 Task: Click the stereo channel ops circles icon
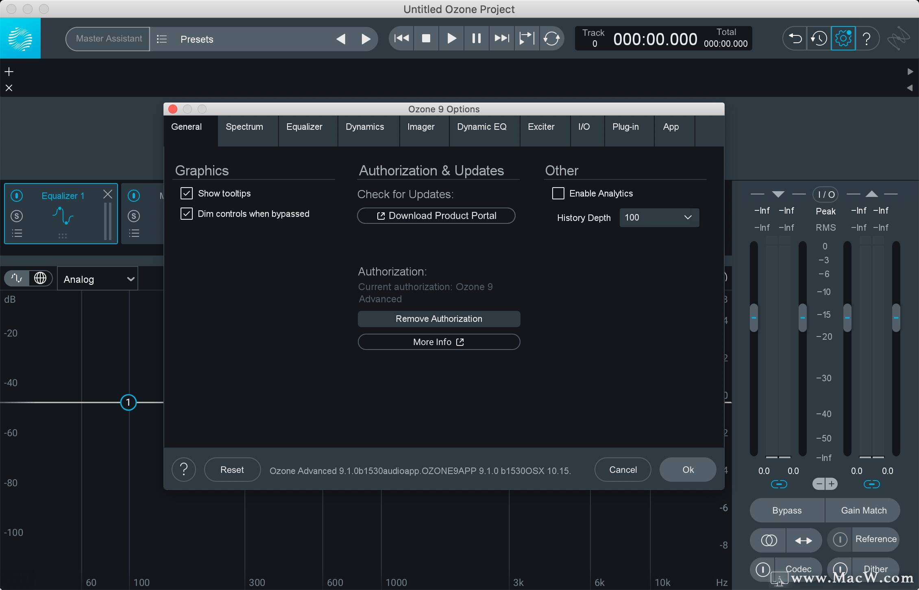pyautogui.click(x=769, y=540)
